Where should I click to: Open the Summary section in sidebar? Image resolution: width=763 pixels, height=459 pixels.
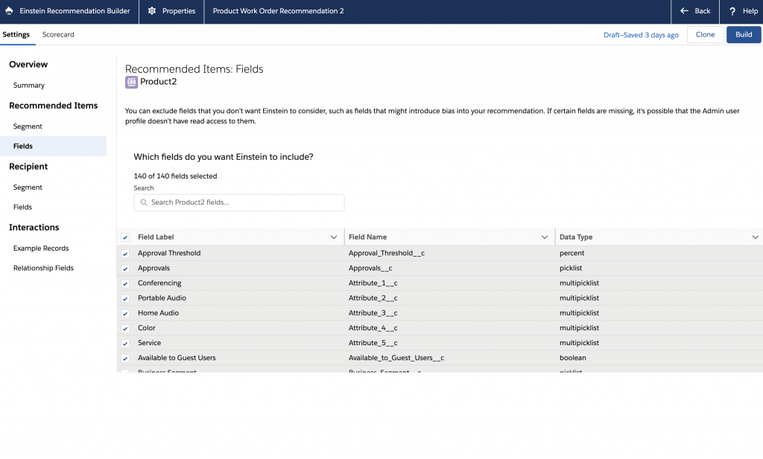[x=29, y=86]
